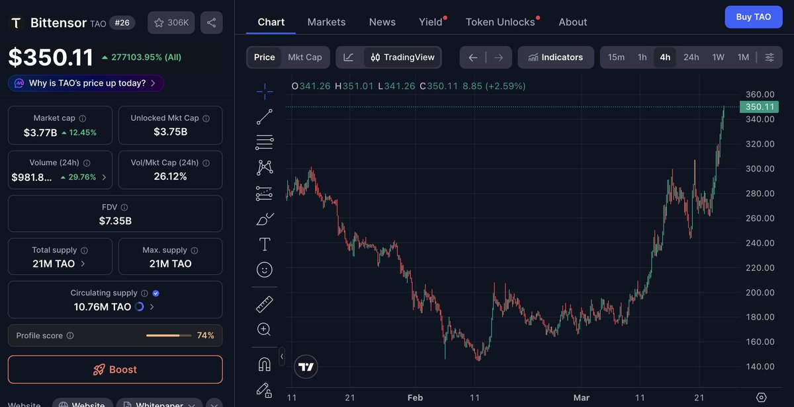Add Bittensor to watchlist star 306K
794x407 pixels.
click(171, 22)
